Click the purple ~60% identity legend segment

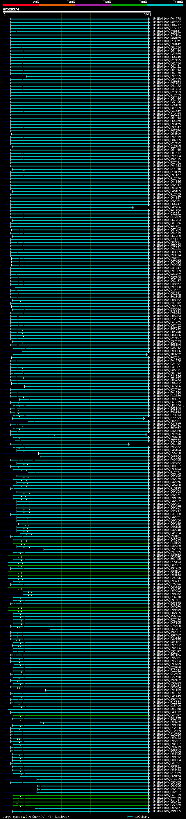click(x=93, y=5)
